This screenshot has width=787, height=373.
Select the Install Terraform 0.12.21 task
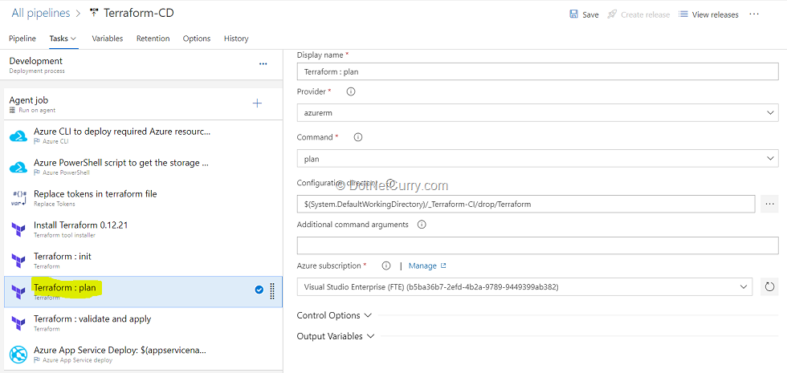click(143, 229)
